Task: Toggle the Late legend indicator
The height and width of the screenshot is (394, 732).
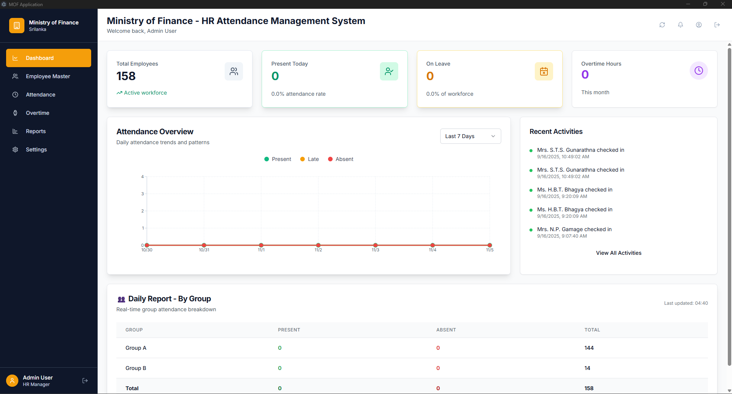Action: [x=309, y=159]
